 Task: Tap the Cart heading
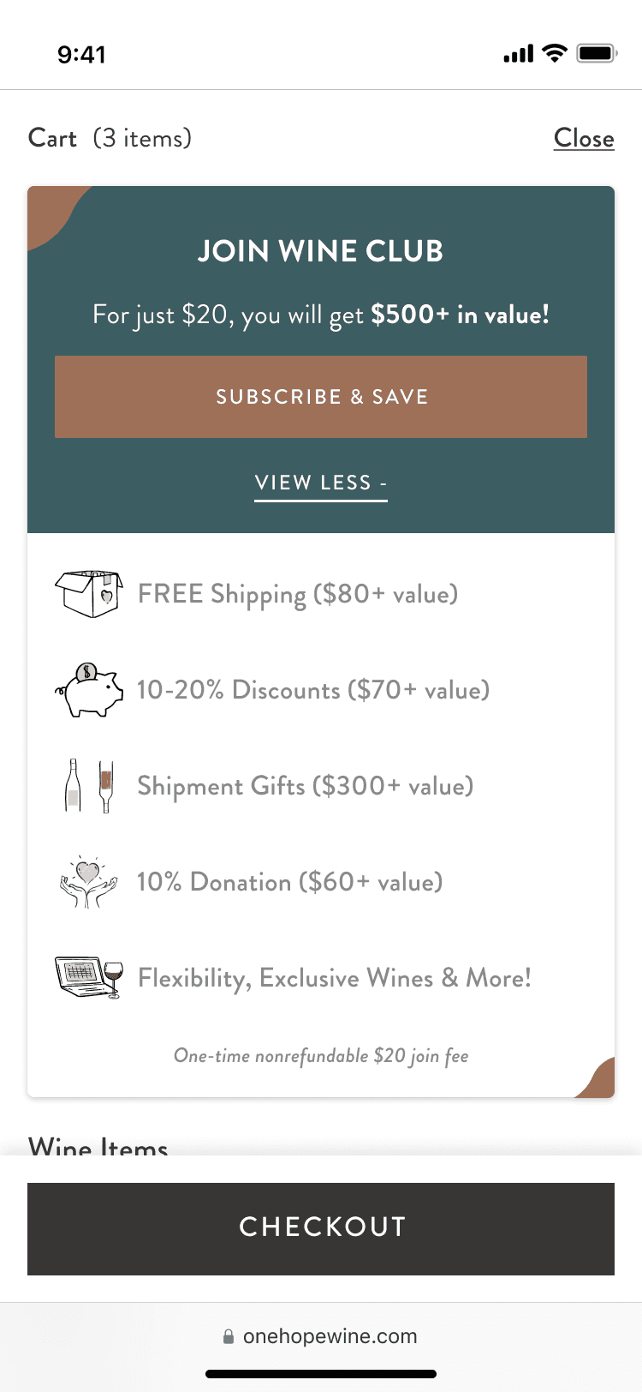click(x=52, y=138)
